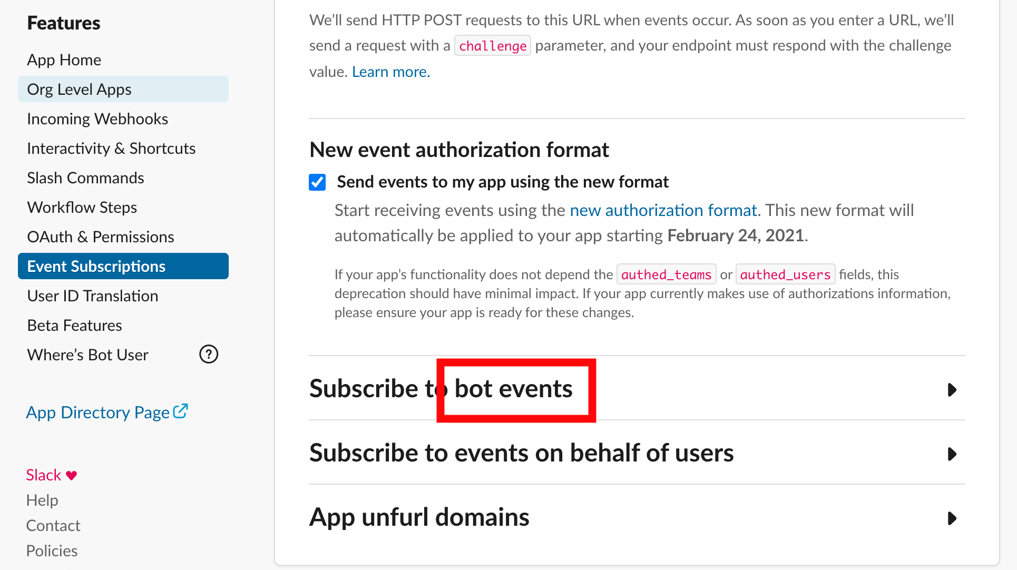Click the Contact footer link
1017x570 pixels.
click(53, 525)
